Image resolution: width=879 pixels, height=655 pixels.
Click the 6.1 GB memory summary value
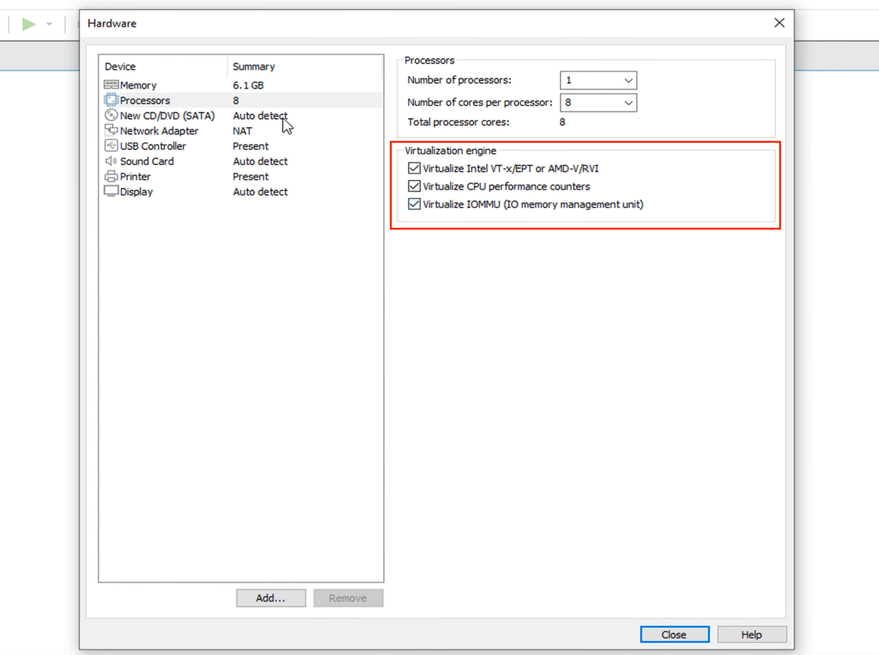click(x=248, y=85)
